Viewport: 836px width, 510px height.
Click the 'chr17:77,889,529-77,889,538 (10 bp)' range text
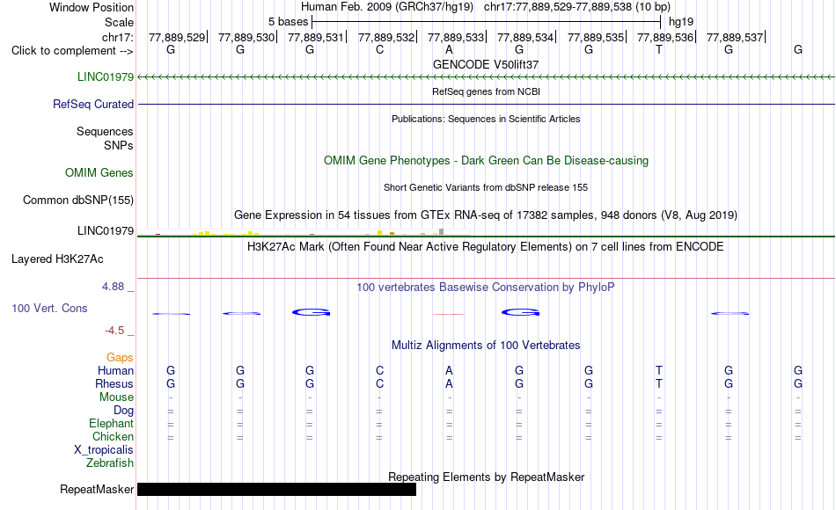[577, 7]
